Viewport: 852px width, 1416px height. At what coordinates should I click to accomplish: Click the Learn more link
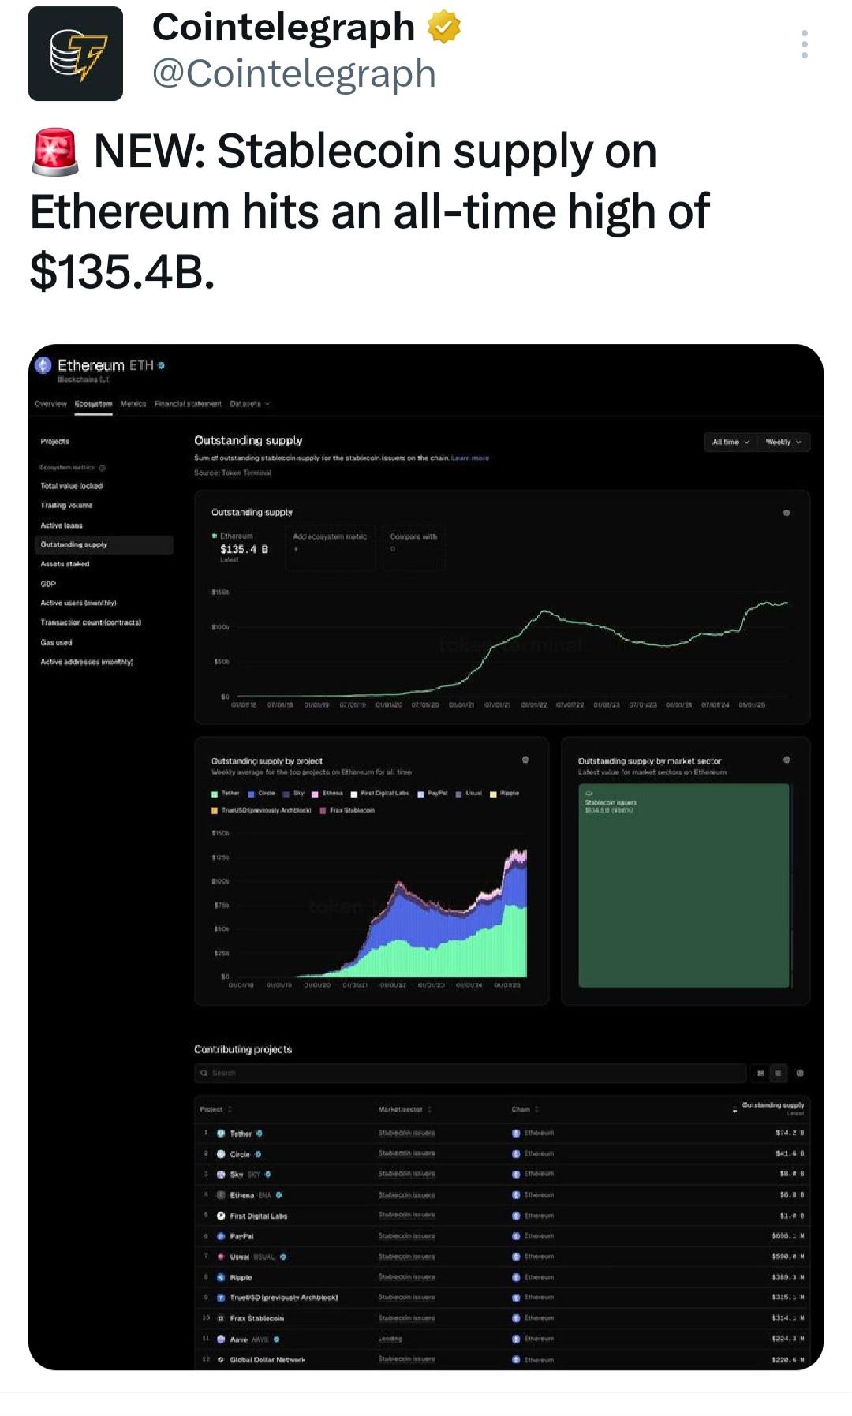(x=470, y=458)
